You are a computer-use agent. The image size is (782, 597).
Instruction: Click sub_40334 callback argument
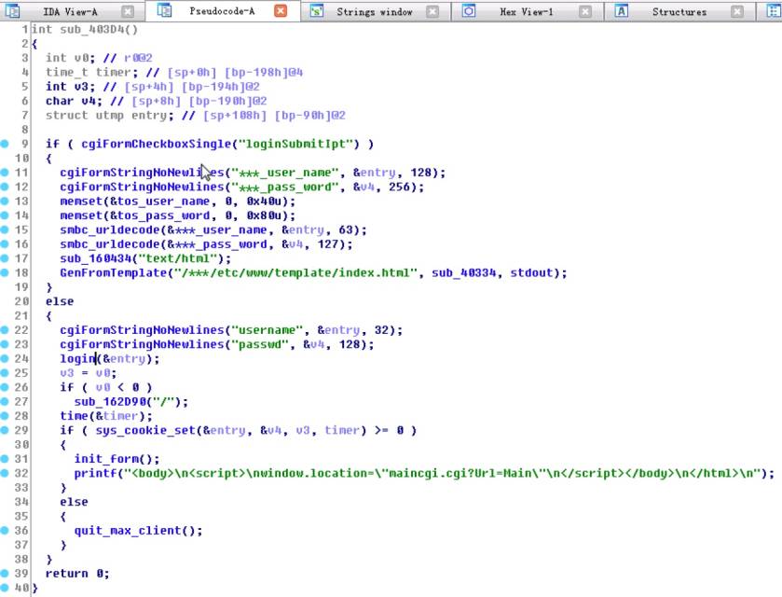click(x=464, y=272)
